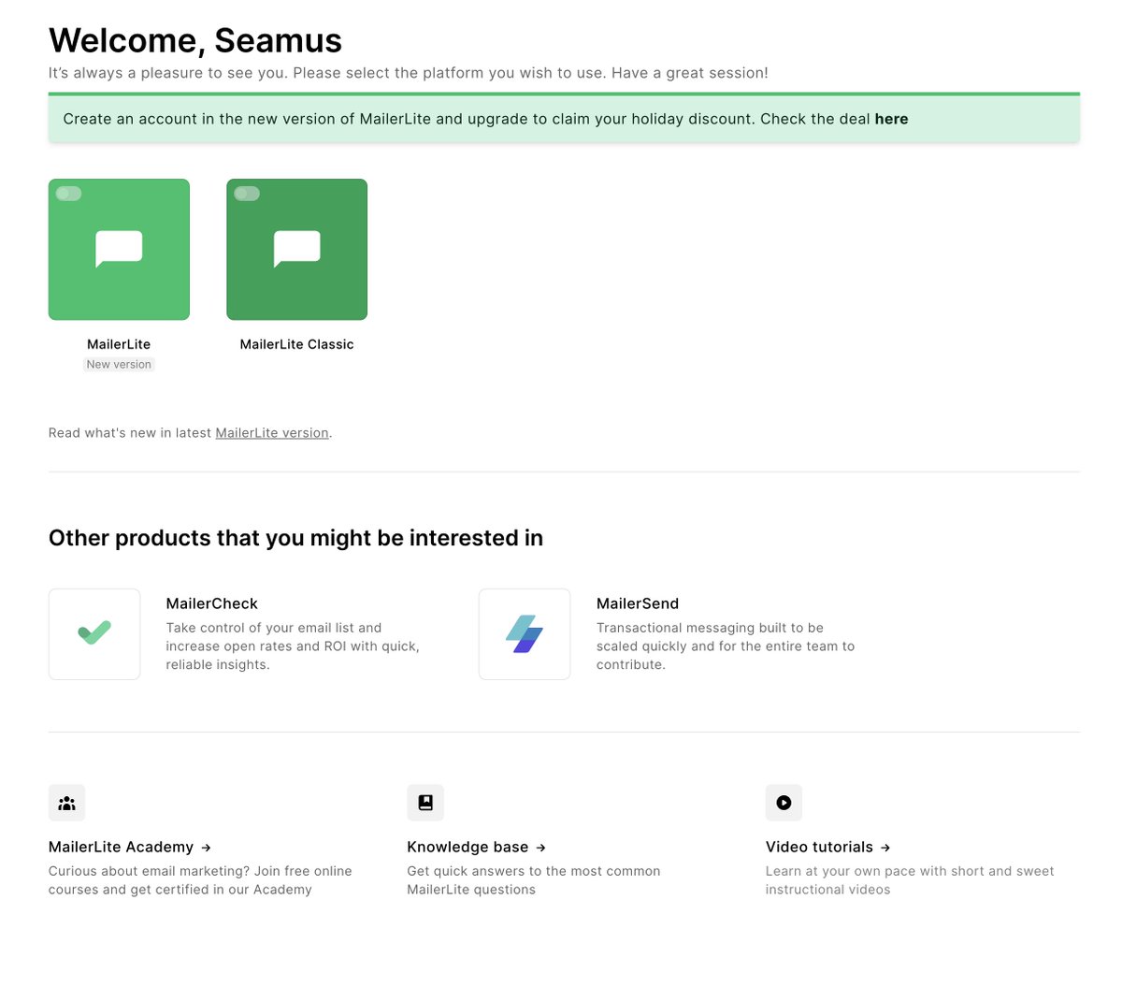This screenshot has width=1122, height=987.
Task: Click the MailerCheck checkmark logo
Action: 94,633
